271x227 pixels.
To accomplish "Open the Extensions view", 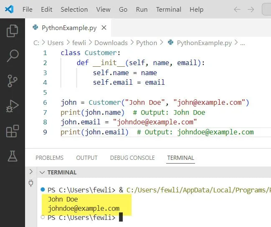I will [x=12, y=131].
